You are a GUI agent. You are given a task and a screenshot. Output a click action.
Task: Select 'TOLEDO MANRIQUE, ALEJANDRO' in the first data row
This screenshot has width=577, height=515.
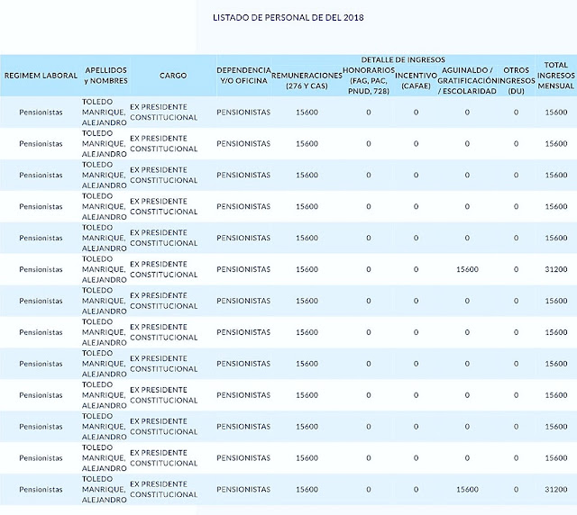point(105,113)
